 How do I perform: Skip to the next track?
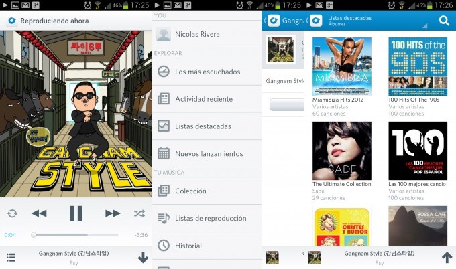[113, 213]
